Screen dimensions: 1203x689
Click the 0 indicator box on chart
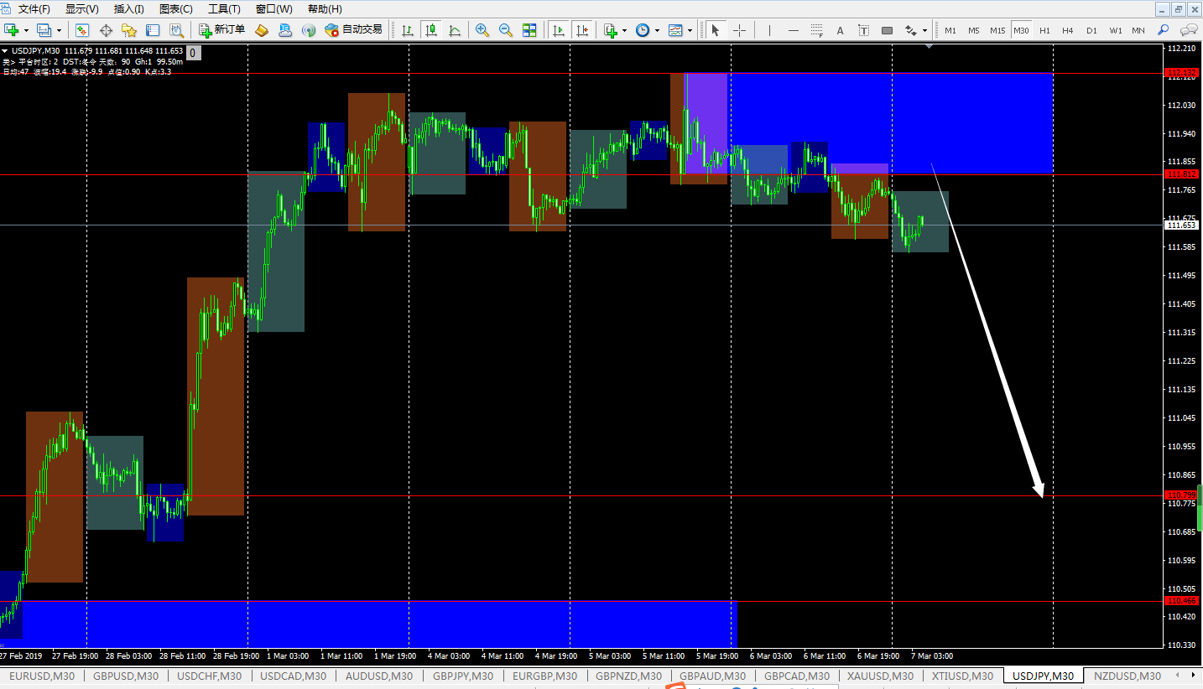(193, 53)
